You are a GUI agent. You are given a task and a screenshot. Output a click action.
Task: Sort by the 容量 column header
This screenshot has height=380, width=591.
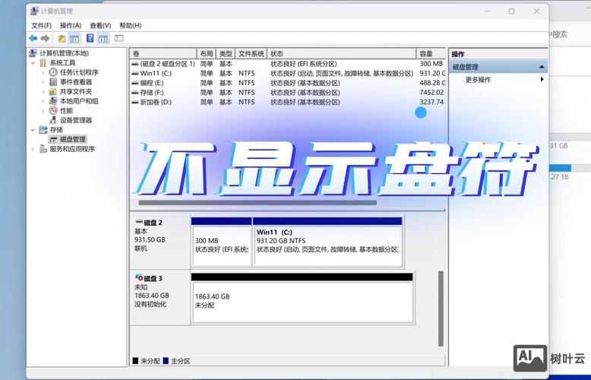[431, 53]
